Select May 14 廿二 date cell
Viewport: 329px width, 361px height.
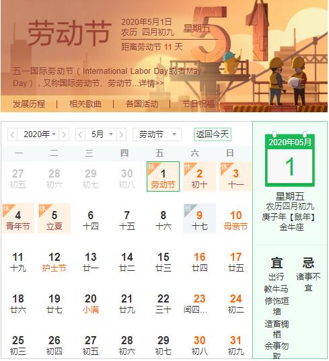click(127, 260)
